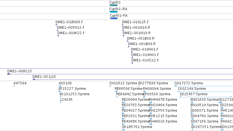Select the GH17272.5prime EST marker
This screenshot has height=131, width=233.
point(176,86)
